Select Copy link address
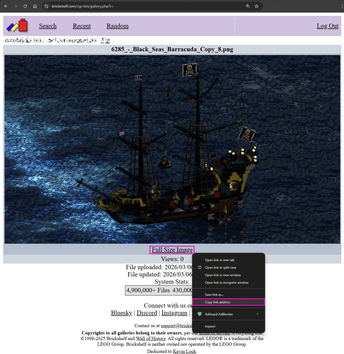The image size is (344, 354). 217,302
